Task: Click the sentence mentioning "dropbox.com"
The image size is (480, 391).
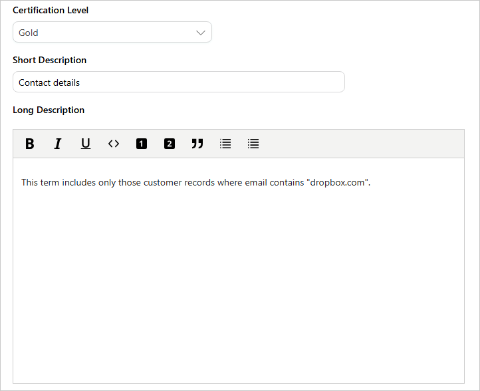Action: (195, 182)
